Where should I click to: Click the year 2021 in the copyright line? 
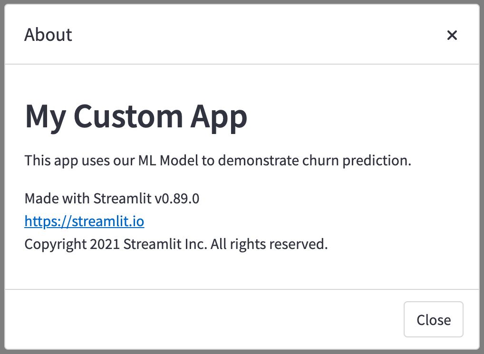click(104, 244)
